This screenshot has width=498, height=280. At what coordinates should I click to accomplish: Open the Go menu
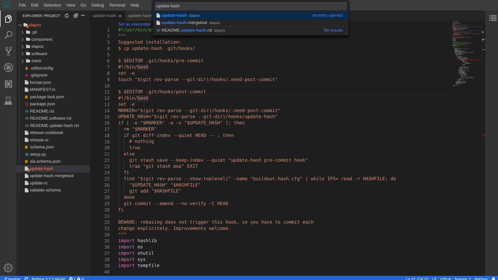click(83, 5)
